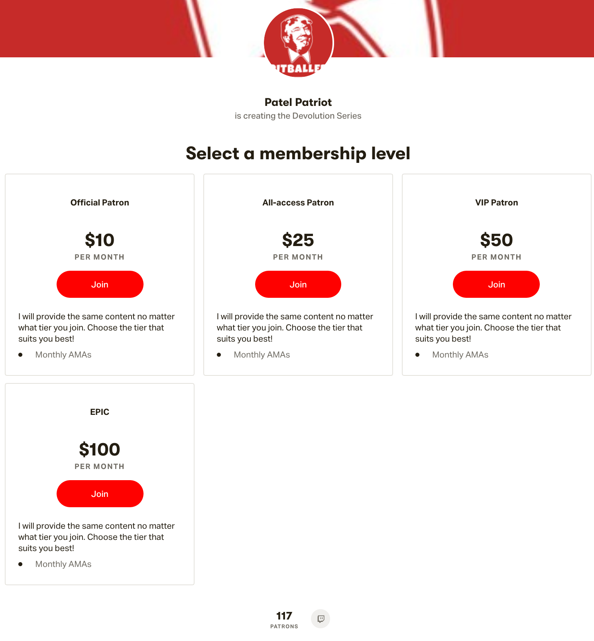The image size is (594, 641).
Task: Open the Patel Patriot creator name link
Action: (x=298, y=102)
